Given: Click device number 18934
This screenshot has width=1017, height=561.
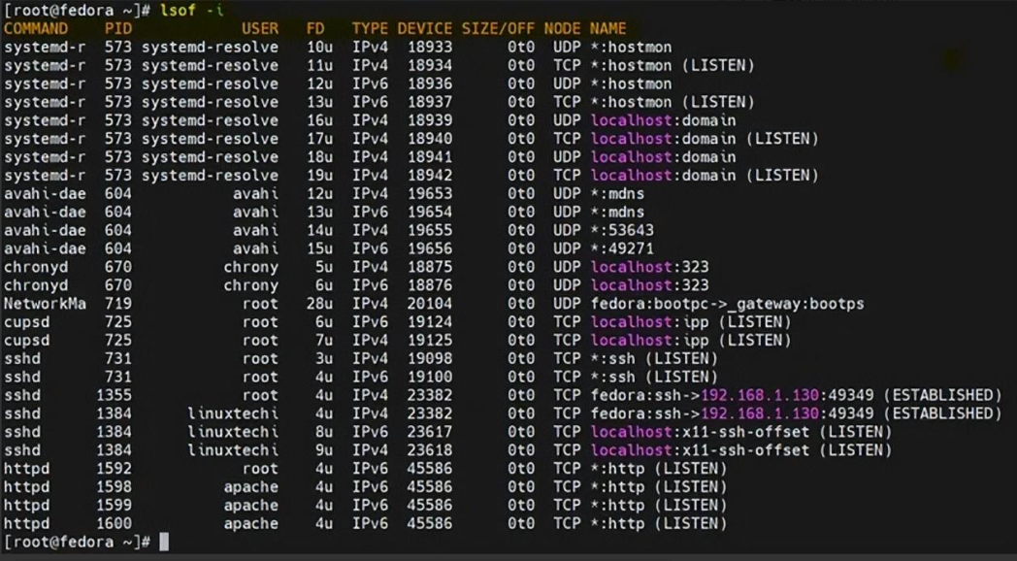Looking at the screenshot, I should [430, 65].
